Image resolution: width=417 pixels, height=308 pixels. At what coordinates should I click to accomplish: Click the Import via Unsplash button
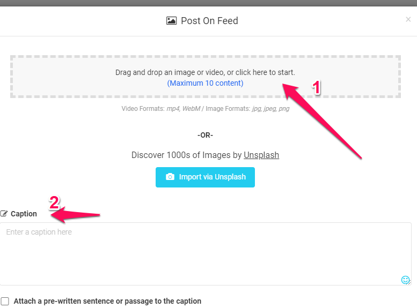(x=205, y=177)
